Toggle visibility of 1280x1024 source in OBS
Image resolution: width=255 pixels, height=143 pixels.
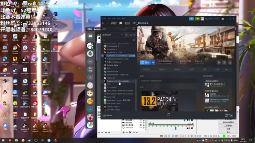141,128
